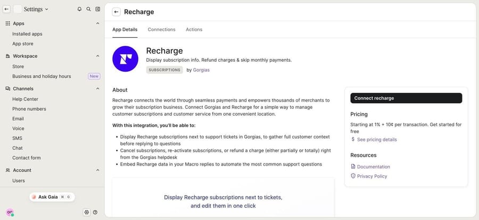Open Phone numbers settings
The height and width of the screenshot is (220, 479).
pyautogui.click(x=29, y=109)
